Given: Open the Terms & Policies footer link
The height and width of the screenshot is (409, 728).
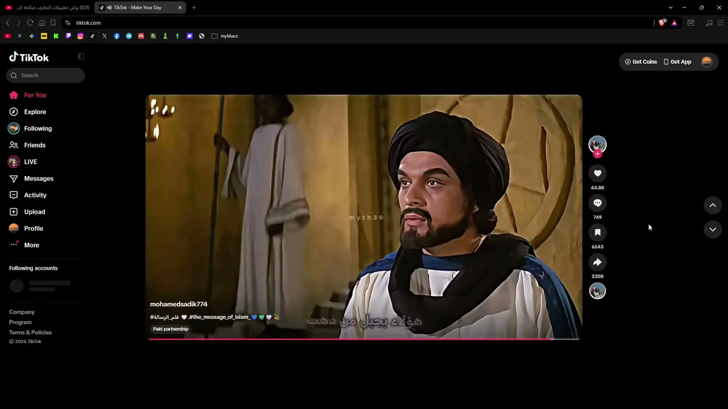Looking at the screenshot, I should [30, 332].
